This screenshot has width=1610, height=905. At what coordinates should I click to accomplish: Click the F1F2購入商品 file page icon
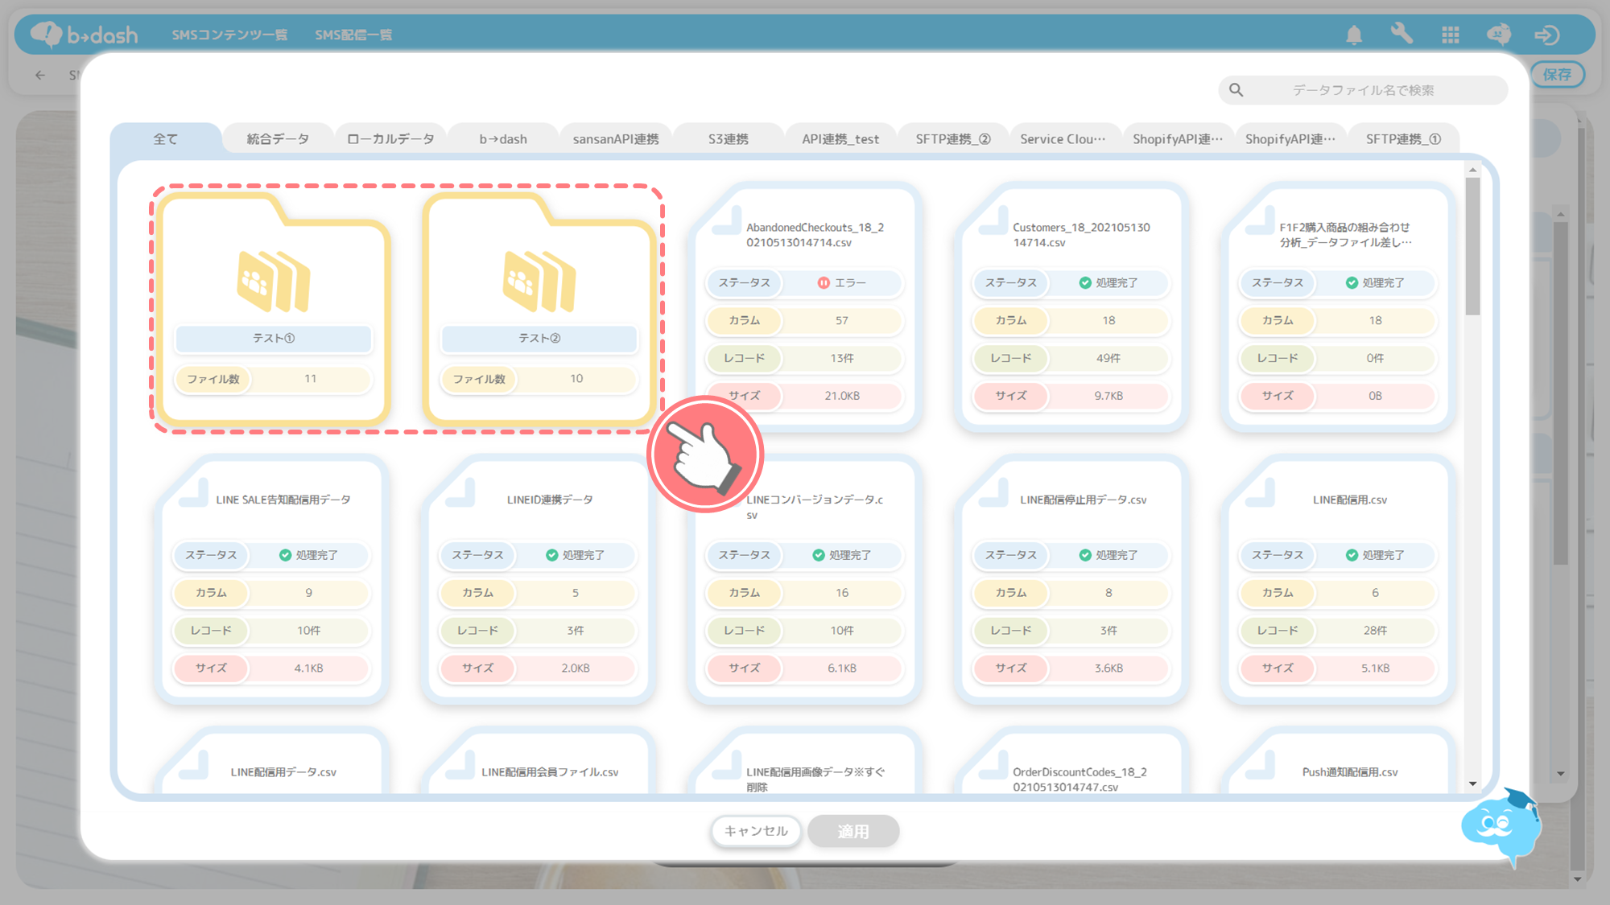pos(1261,221)
